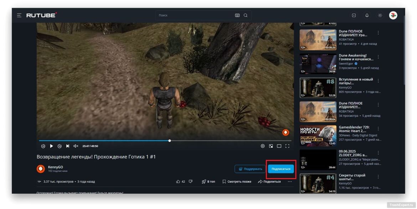The width and height of the screenshot is (417, 209).
Task: Open KennyGO channel avatar below video
Action: pos(41,169)
